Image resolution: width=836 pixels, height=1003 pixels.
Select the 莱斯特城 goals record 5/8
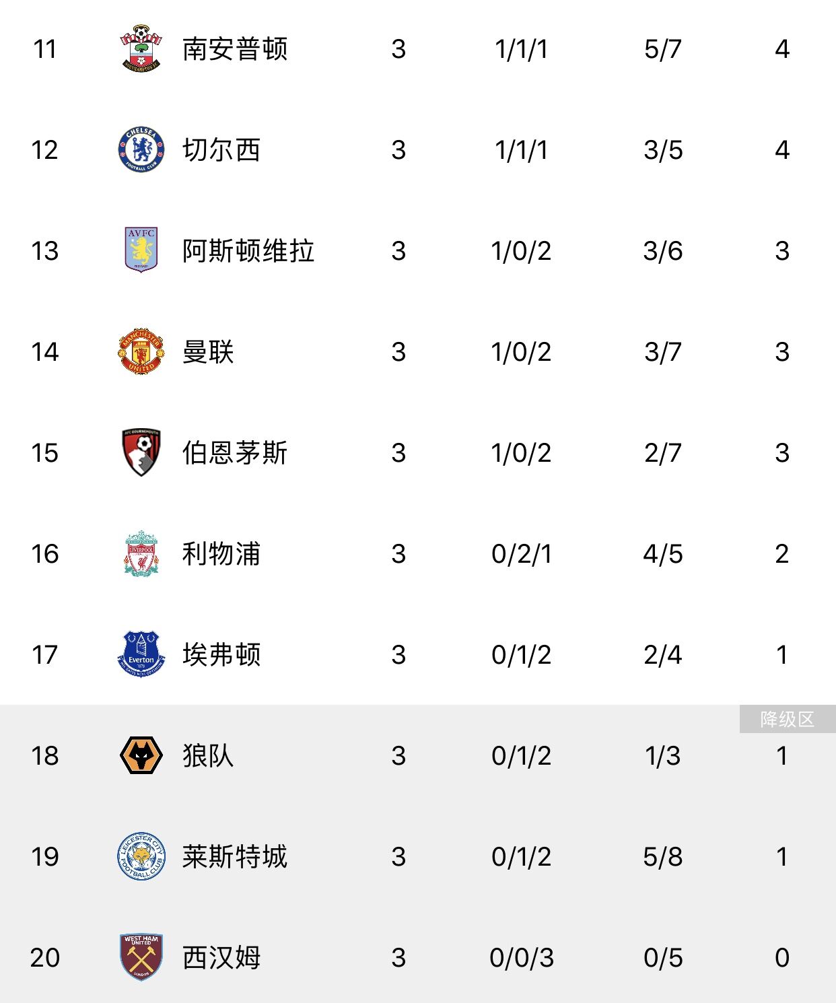[663, 857]
